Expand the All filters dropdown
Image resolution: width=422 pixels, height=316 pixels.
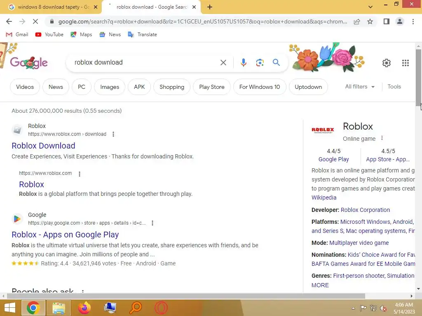point(360,86)
